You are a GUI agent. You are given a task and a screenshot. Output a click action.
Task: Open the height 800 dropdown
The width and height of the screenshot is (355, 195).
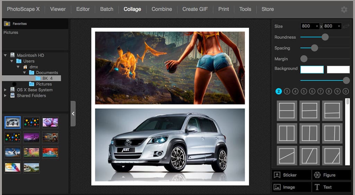332,26
